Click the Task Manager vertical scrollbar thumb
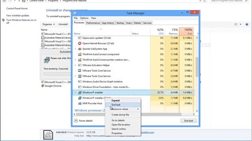The height and width of the screenshot is (141, 252). (197, 67)
